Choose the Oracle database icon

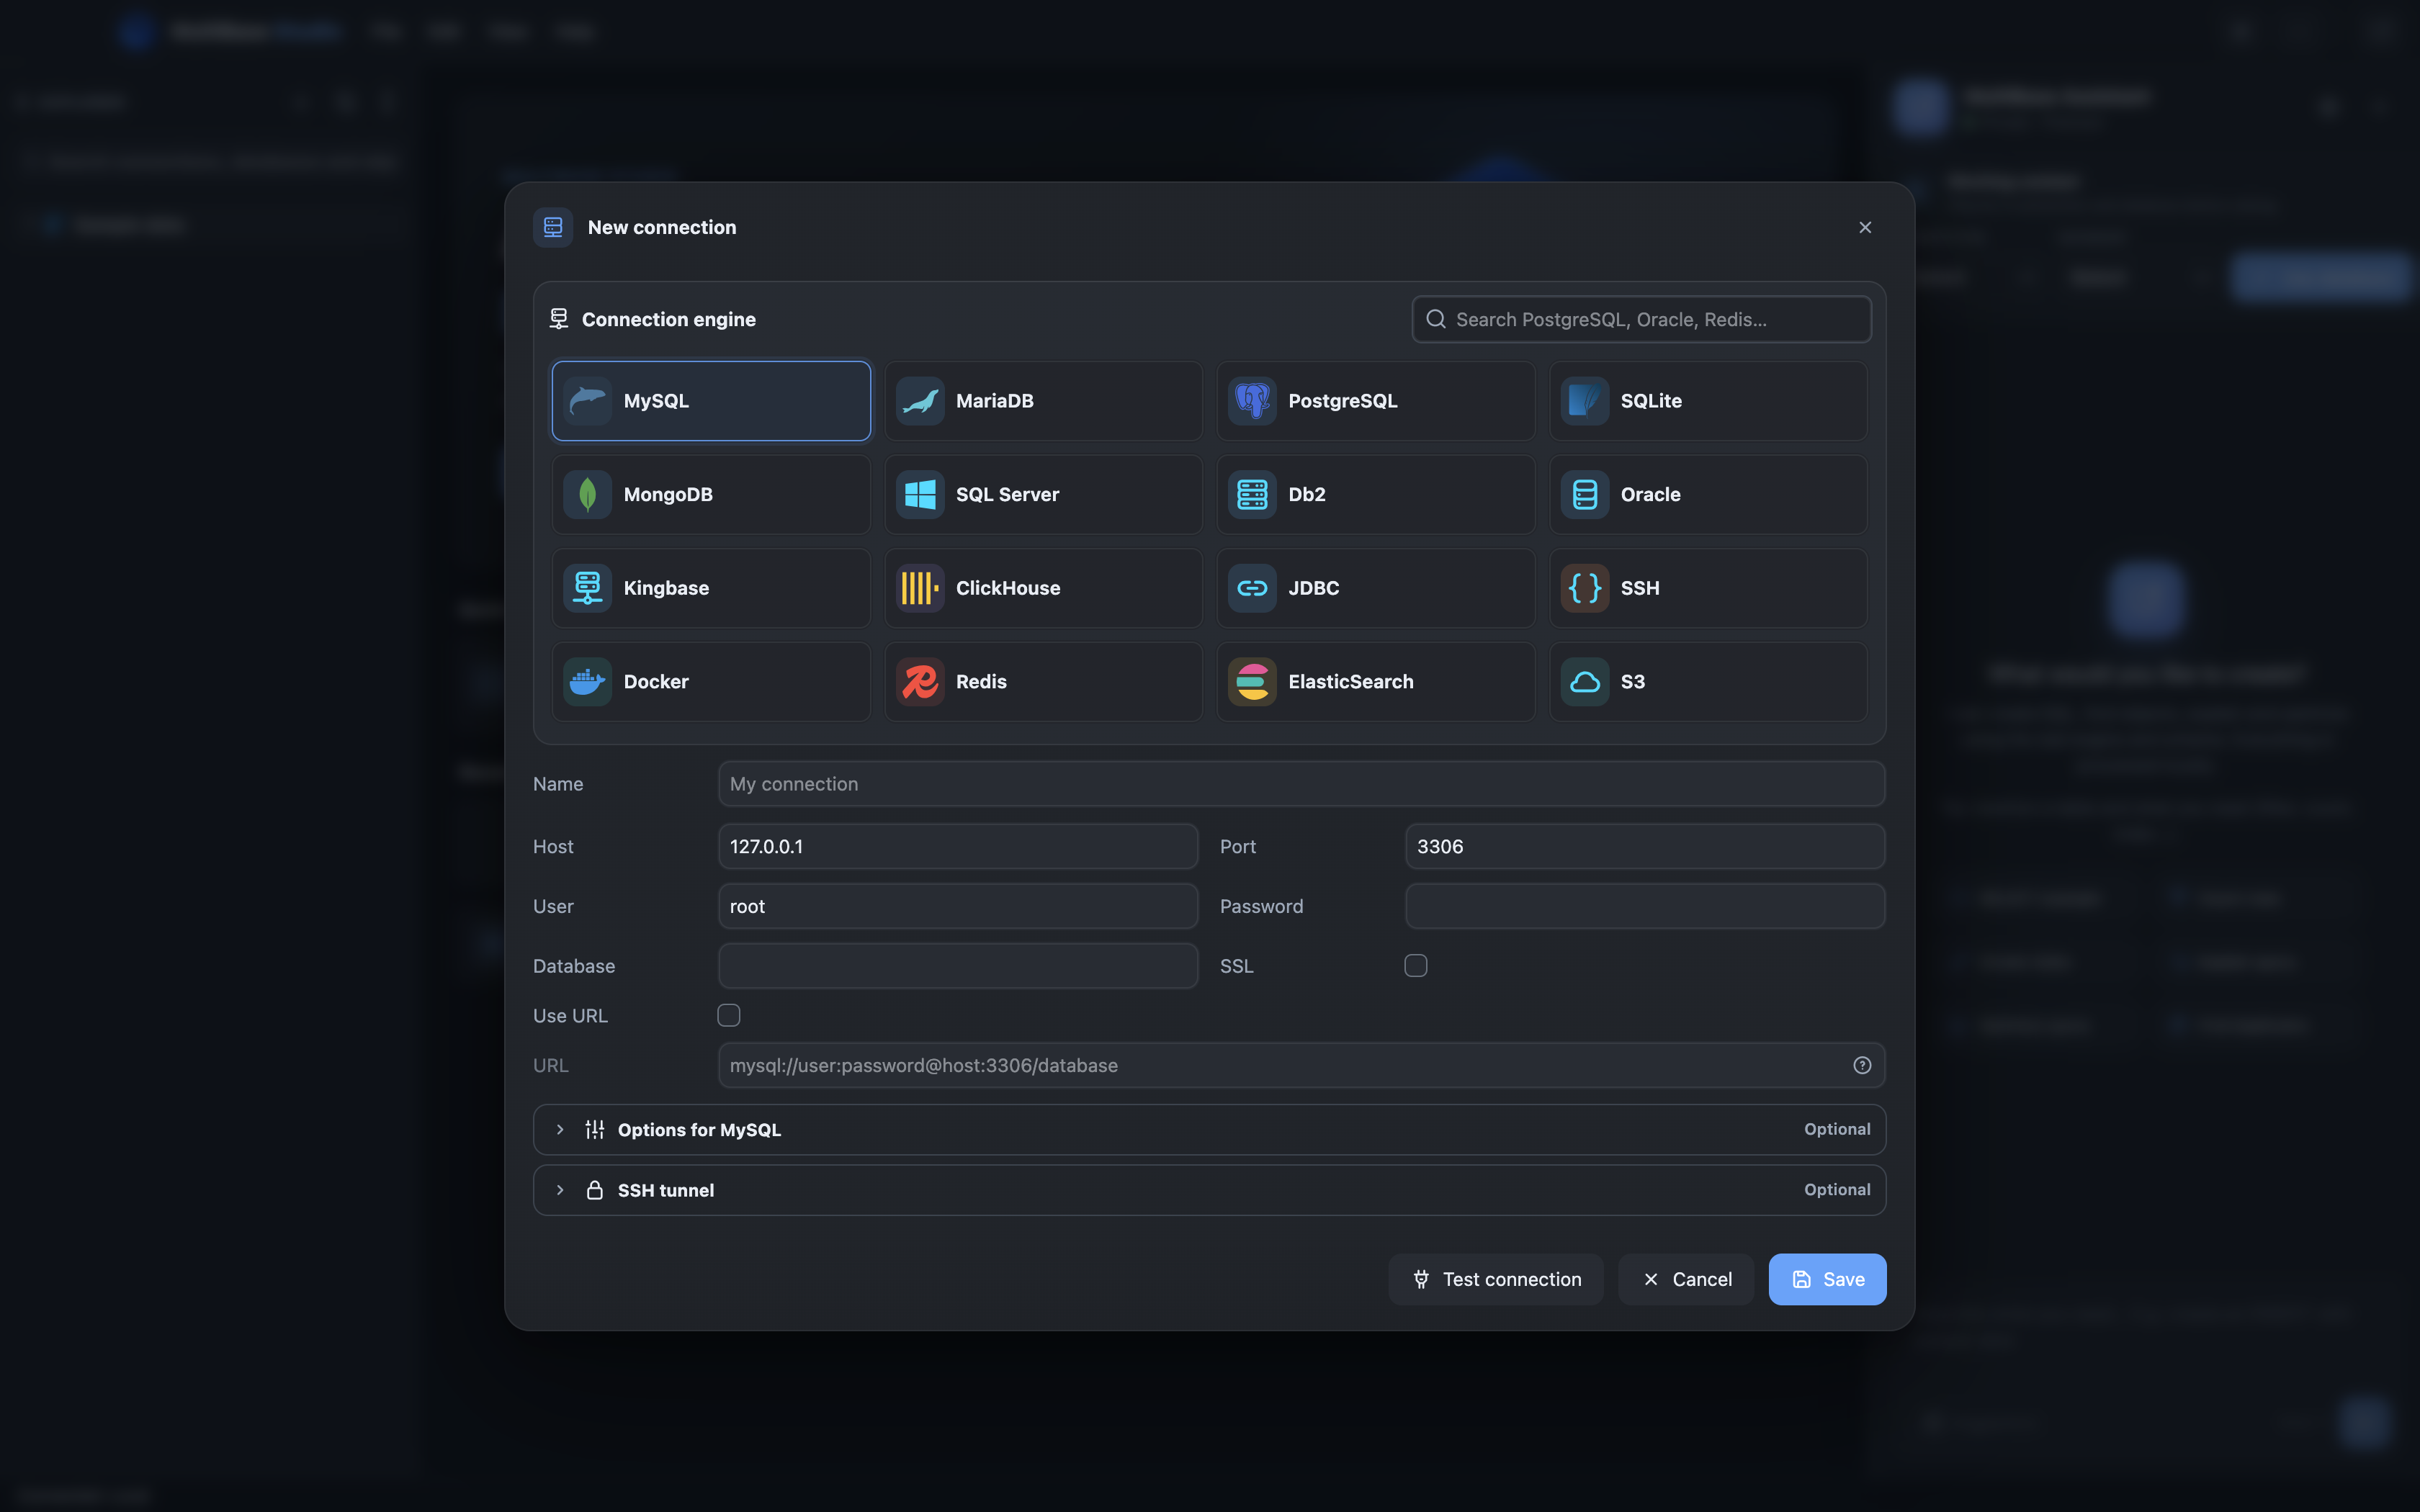pos(1584,494)
